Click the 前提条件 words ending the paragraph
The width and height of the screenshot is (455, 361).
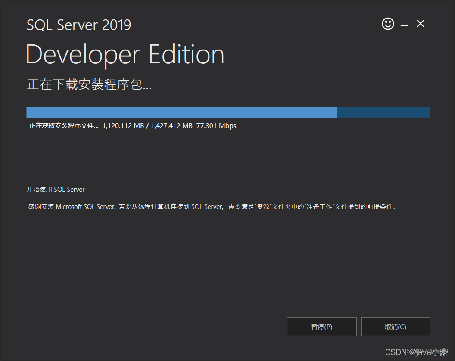[x=380, y=207]
